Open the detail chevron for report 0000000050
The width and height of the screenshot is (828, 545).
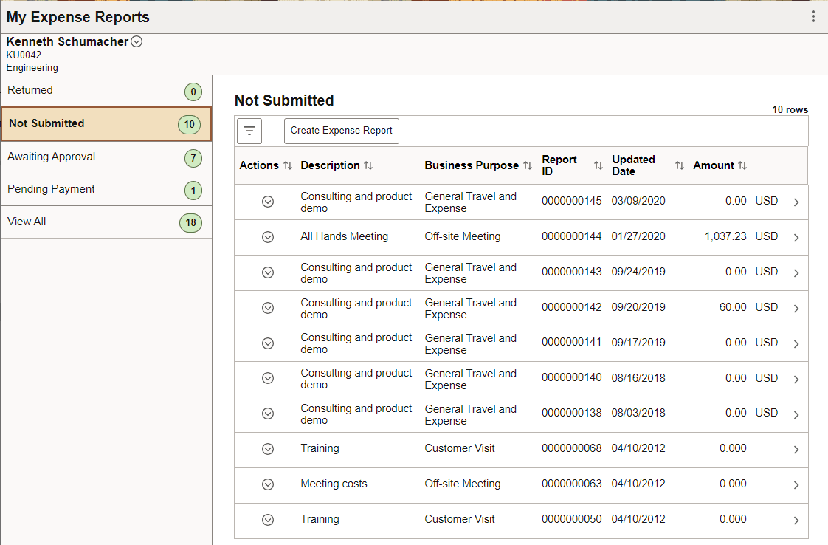click(796, 519)
